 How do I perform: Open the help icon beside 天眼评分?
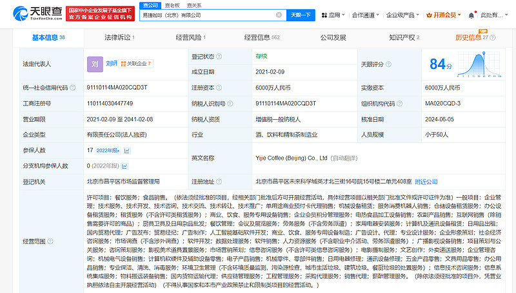click(388, 64)
